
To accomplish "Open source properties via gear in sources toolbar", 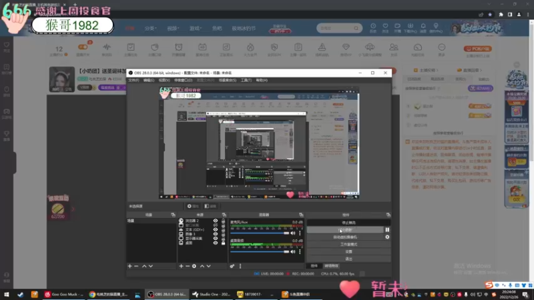I will click(x=194, y=266).
